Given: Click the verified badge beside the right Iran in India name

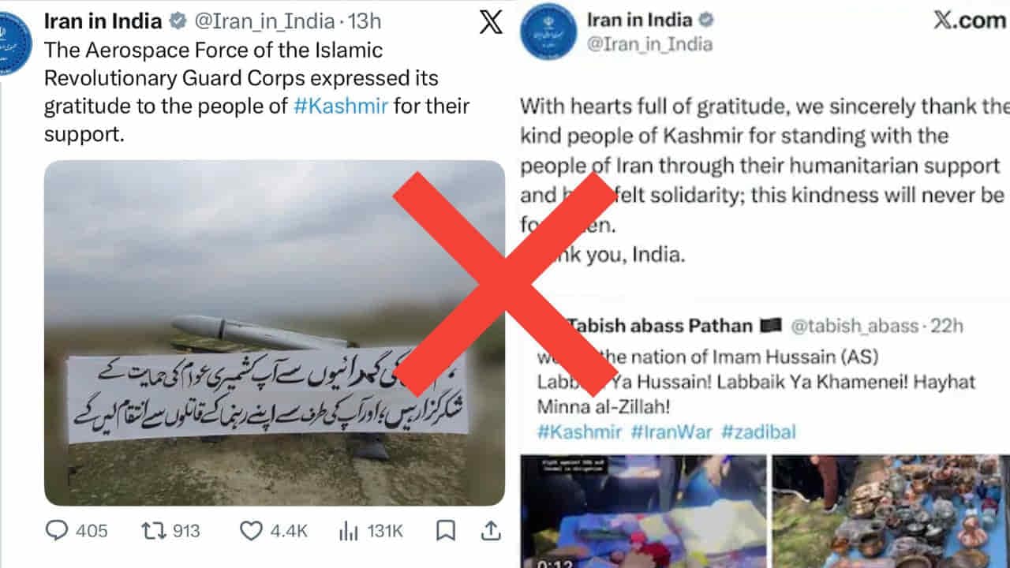Looking at the screenshot, I should pyautogui.click(x=705, y=20).
